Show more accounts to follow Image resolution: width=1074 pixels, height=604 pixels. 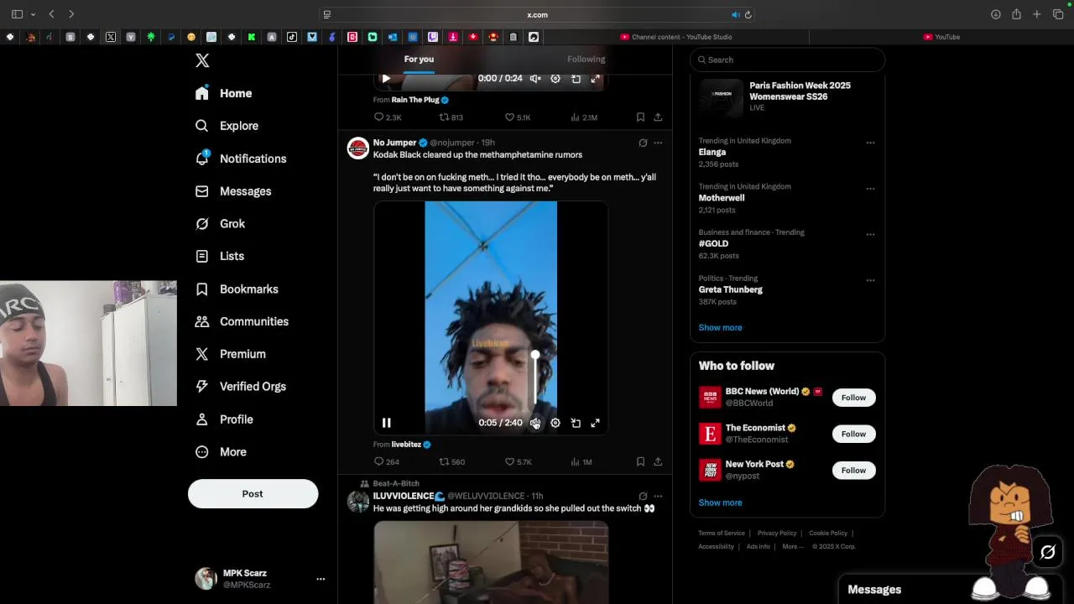click(720, 502)
